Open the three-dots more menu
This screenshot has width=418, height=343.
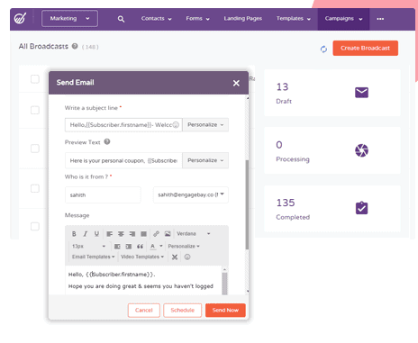pyautogui.click(x=380, y=19)
